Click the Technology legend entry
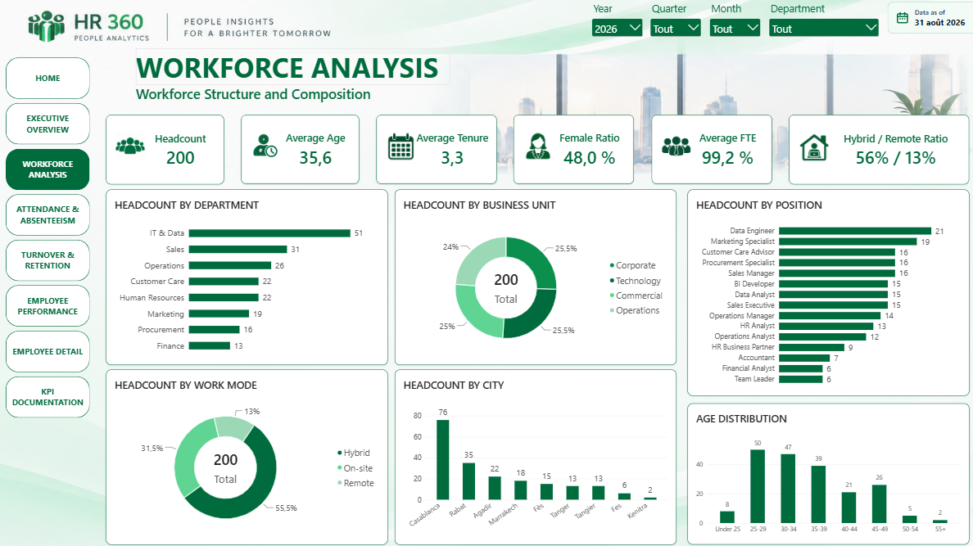 (x=635, y=281)
